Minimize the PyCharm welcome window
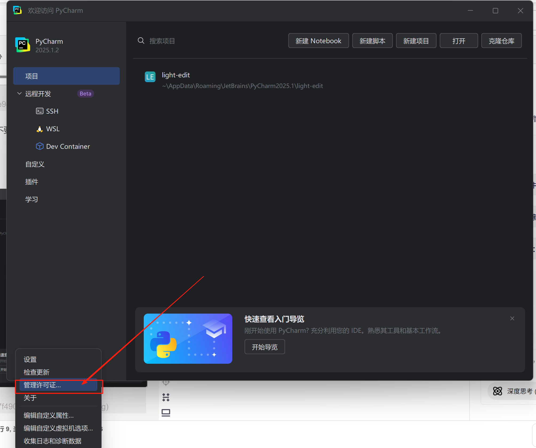This screenshot has width=536, height=448. point(470,10)
